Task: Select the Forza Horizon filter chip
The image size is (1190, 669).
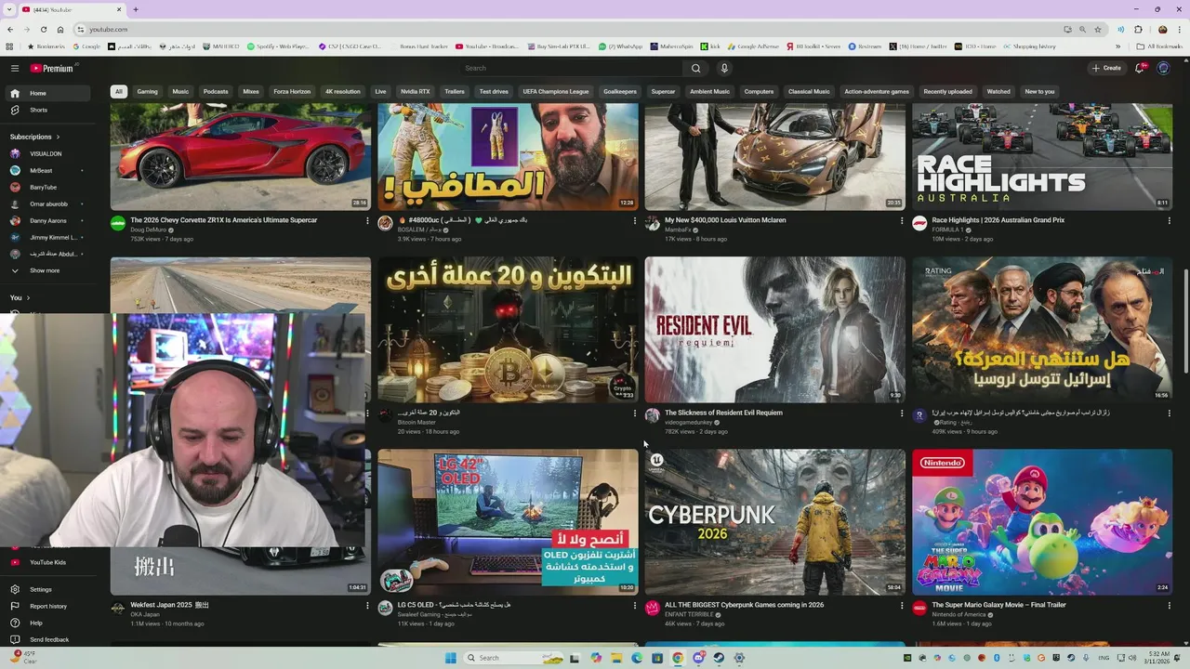Action: 292,91
